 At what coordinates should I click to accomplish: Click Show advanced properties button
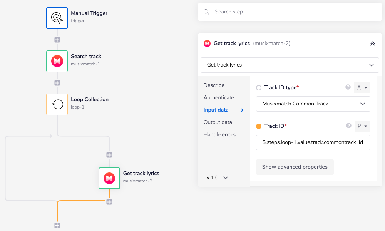pos(295,167)
